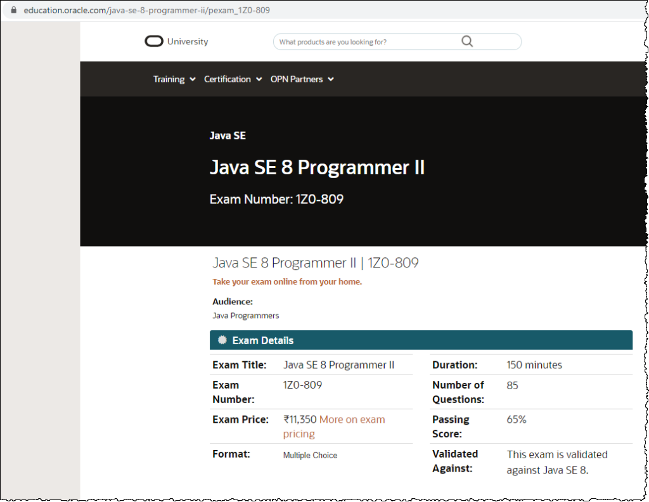The image size is (649, 502).
Task: Click 'Java SE 8 Programmer II' banner title
Action: pyautogui.click(x=317, y=167)
